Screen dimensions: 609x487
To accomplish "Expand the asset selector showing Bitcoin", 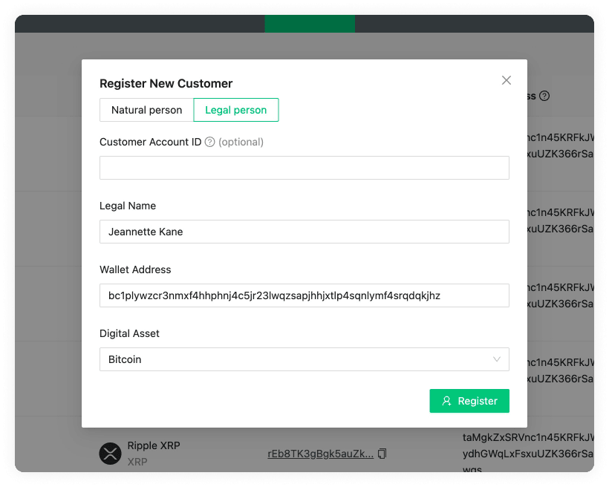I will 304,359.
